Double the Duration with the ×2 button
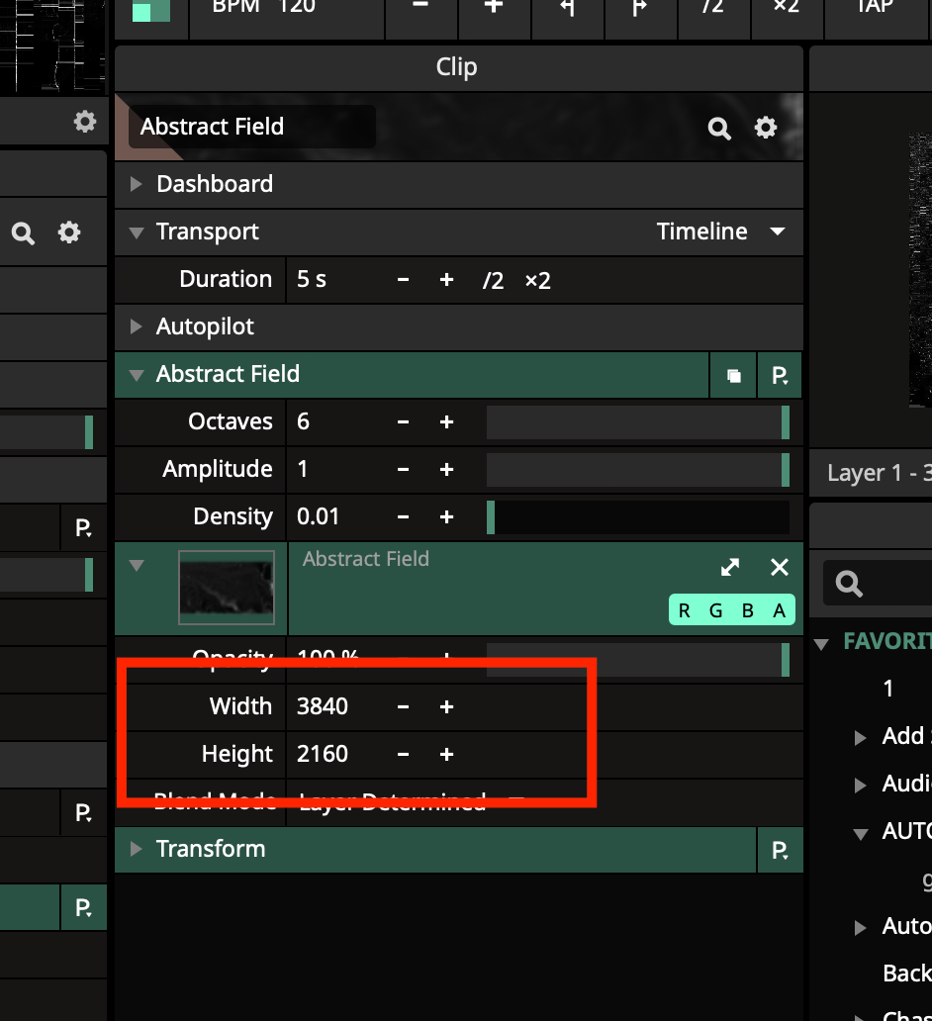Viewport: 932px width, 1021px height. [x=537, y=280]
